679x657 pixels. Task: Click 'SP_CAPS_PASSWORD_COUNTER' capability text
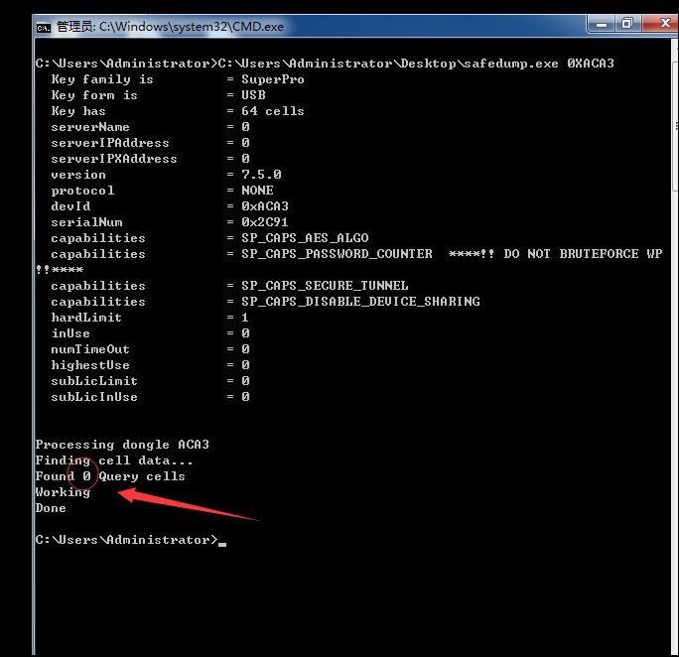coord(337,254)
